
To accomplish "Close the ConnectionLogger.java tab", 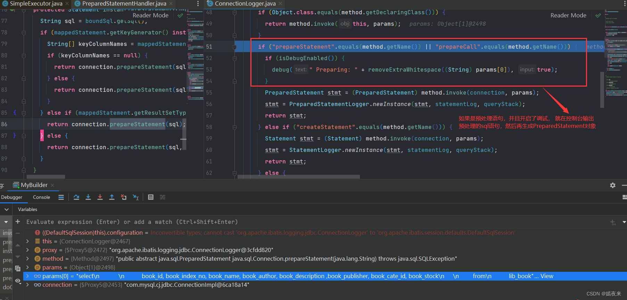I will coord(280,3).
